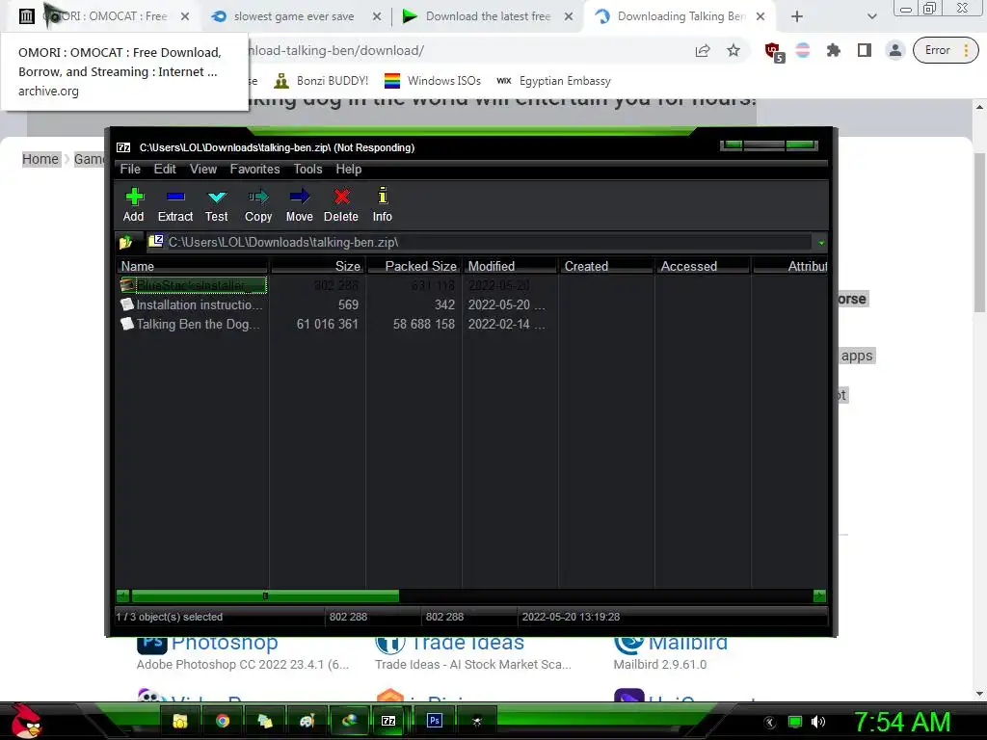
Task: Click the Photoshop link on the webpage
Action: [x=225, y=643]
